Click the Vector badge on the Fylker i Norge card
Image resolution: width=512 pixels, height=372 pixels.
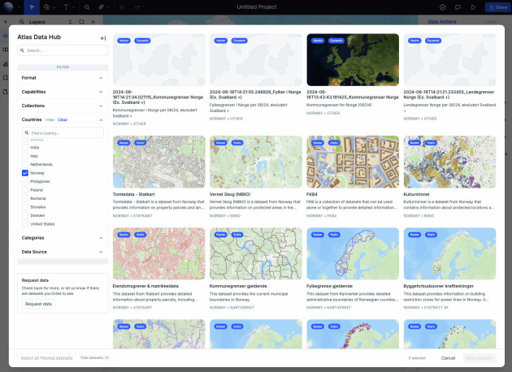click(221, 41)
